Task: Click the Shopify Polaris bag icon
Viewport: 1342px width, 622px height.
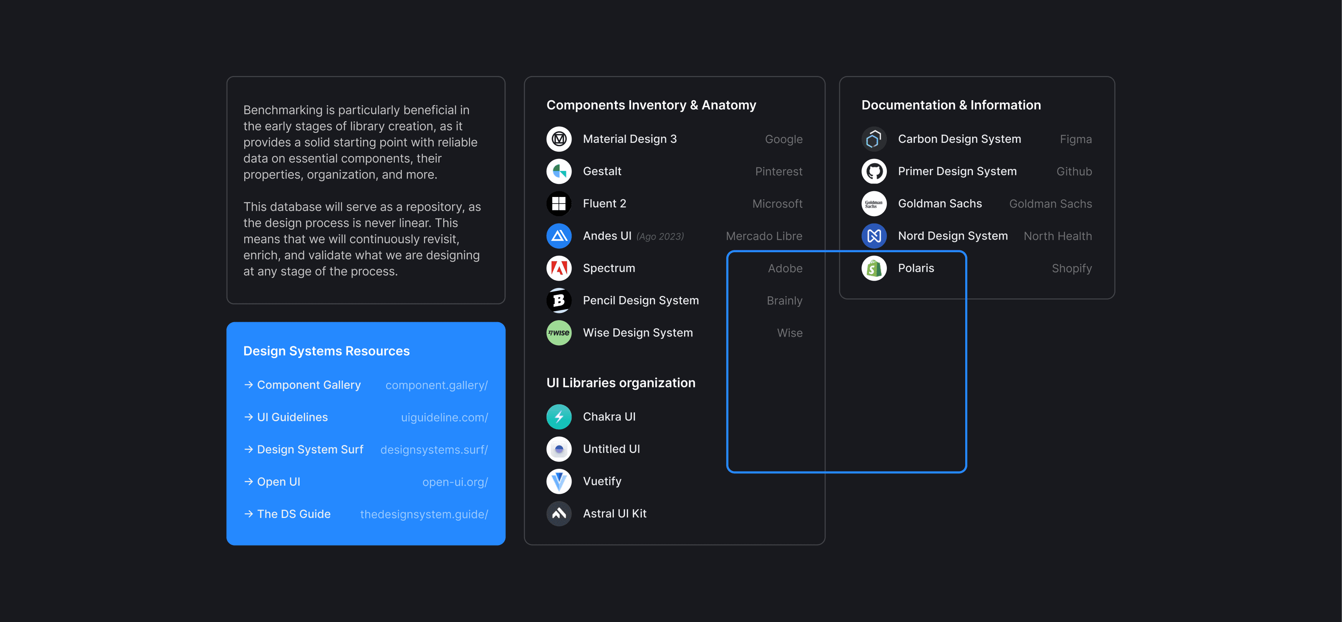Action: [874, 268]
